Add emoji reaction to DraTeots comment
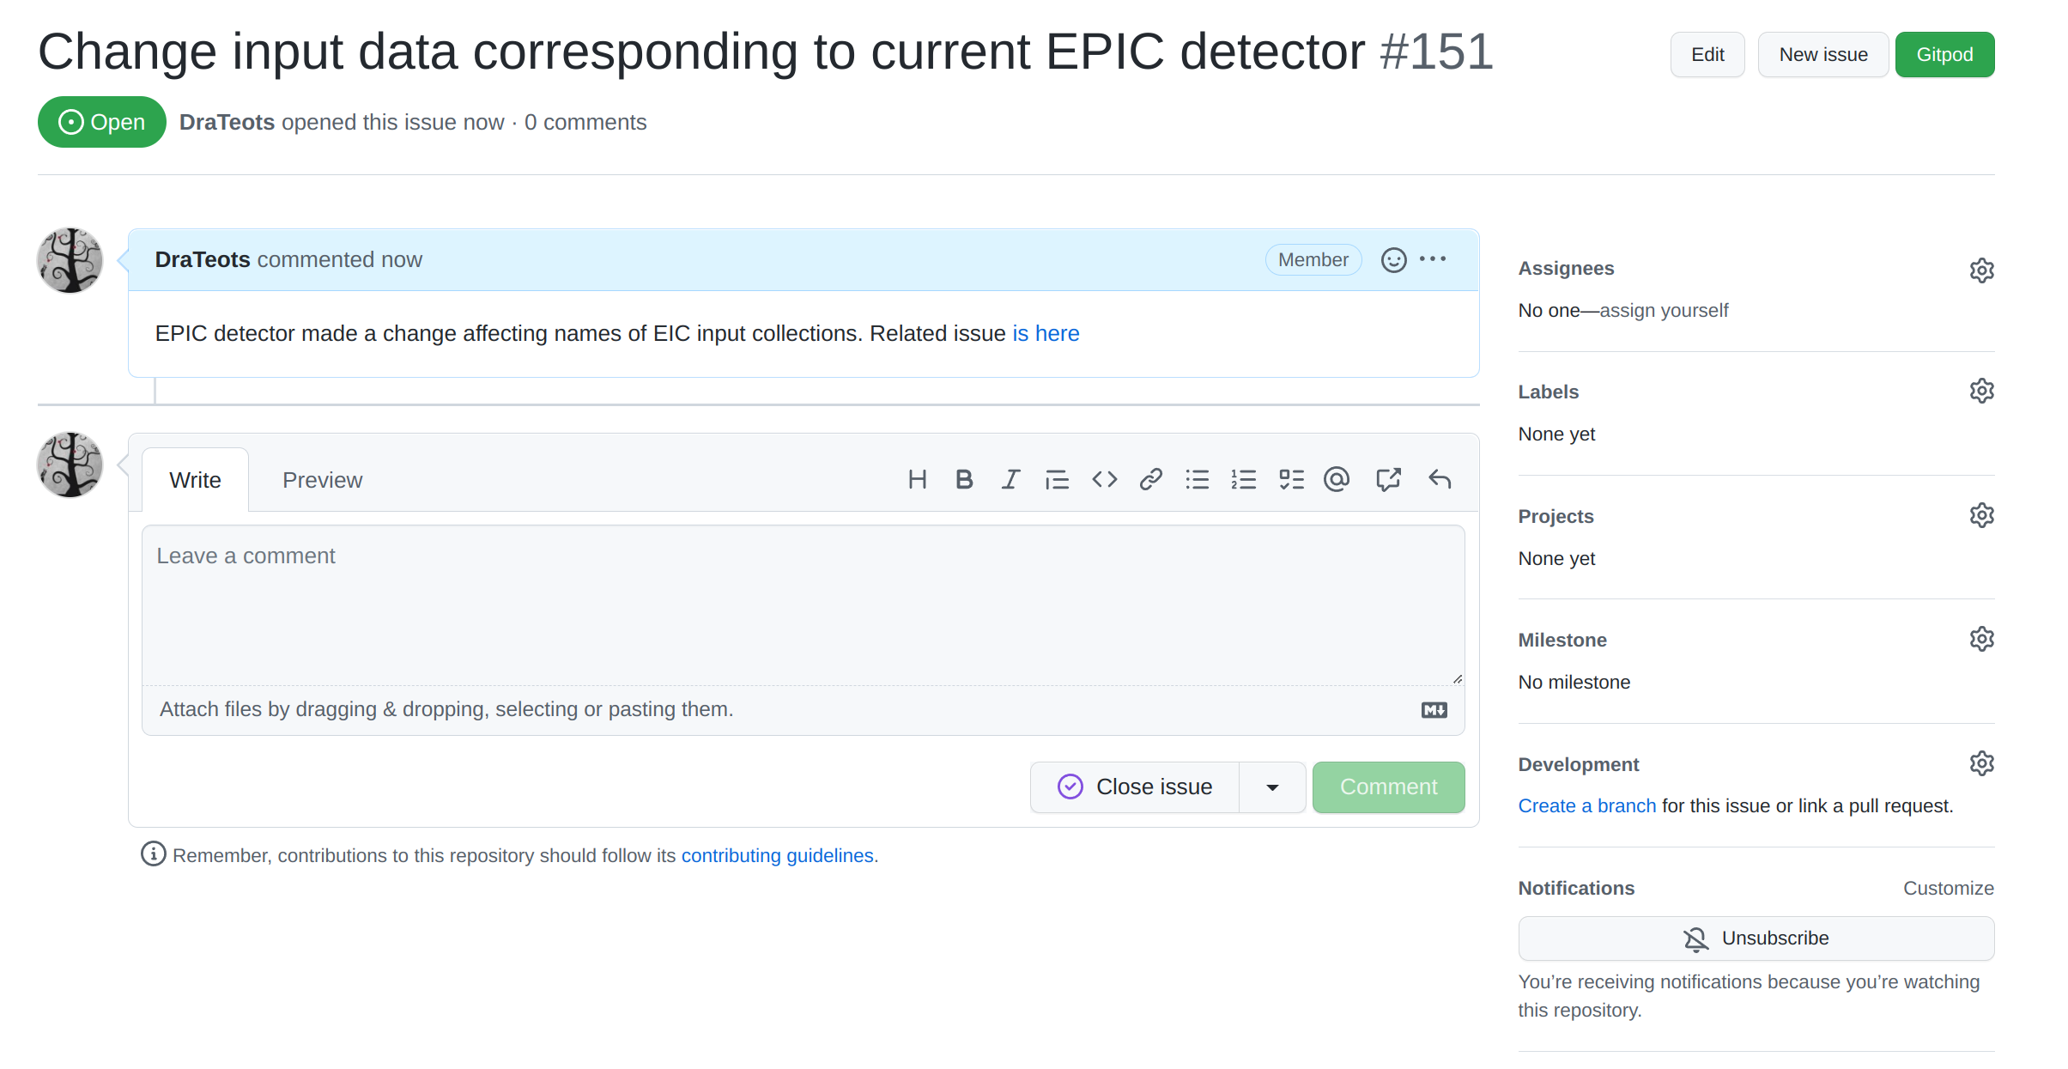The width and height of the screenshot is (2068, 1069). pos(1393,259)
